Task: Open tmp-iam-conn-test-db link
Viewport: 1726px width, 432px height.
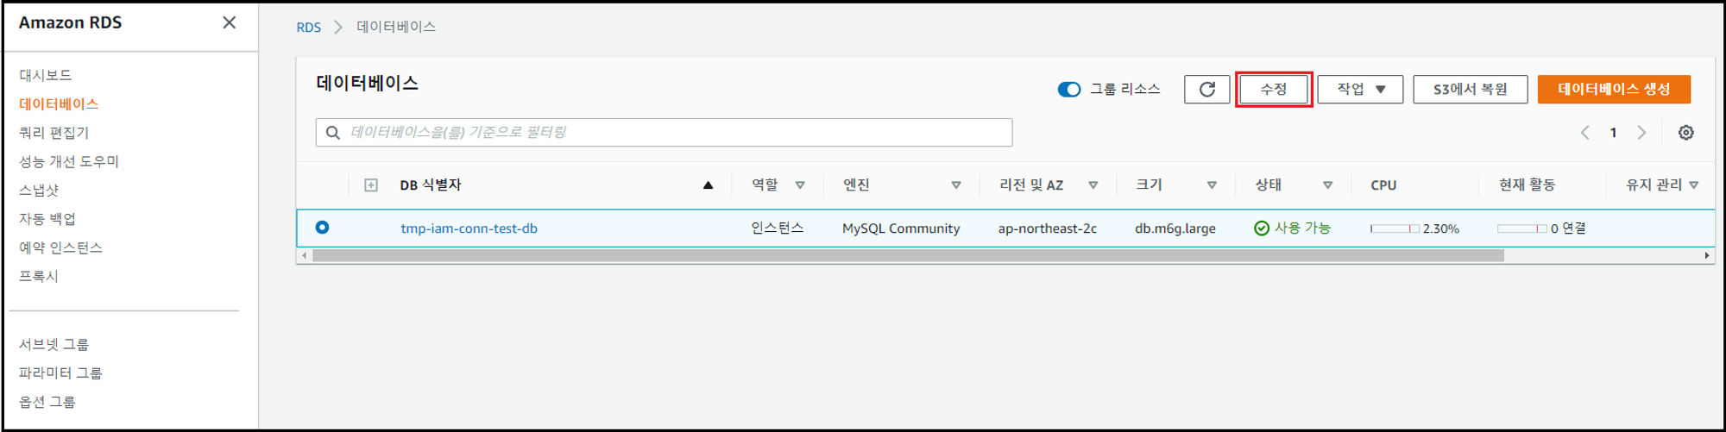Action: [x=469, y=229]
